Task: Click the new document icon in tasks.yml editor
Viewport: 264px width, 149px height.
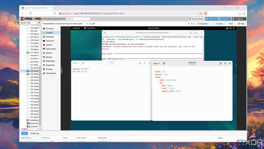Action: coord(164,63)
